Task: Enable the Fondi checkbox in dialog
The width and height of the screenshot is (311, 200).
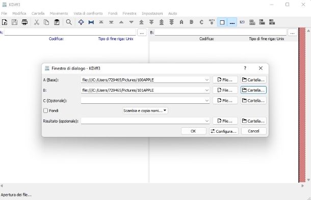Action: point(45,110)
